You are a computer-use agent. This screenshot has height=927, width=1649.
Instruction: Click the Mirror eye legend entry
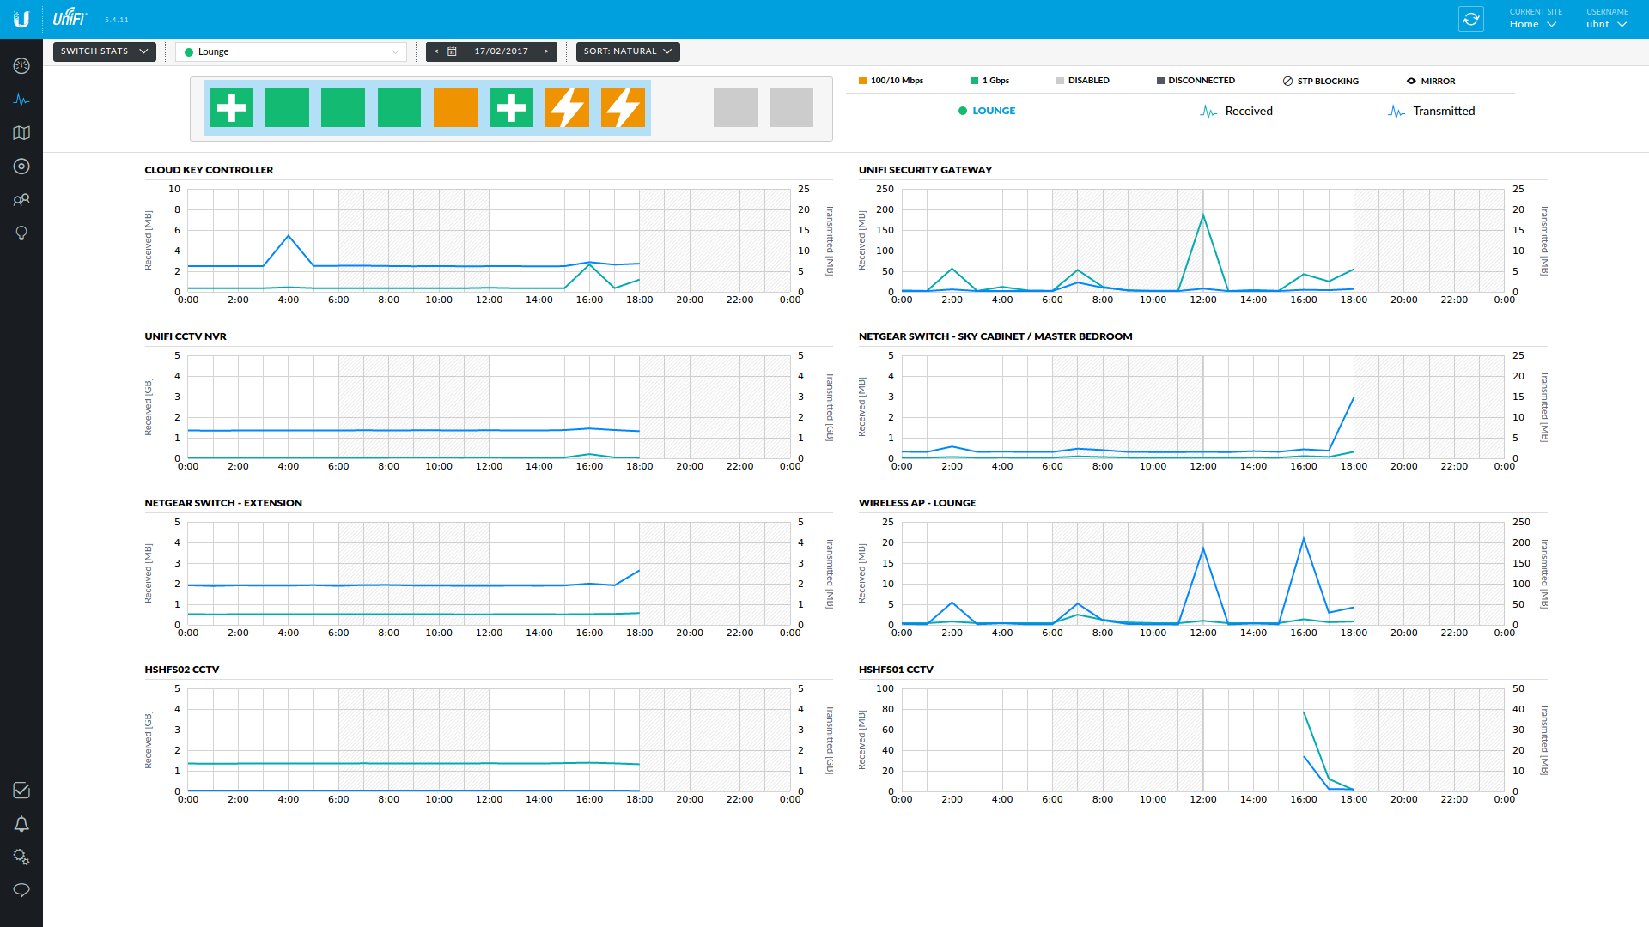point(1431,81)
